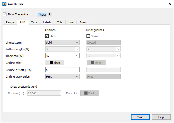Enable Show precise dot grid
Image resolution: width=174 pixels, height=123 pixels.
7,87
